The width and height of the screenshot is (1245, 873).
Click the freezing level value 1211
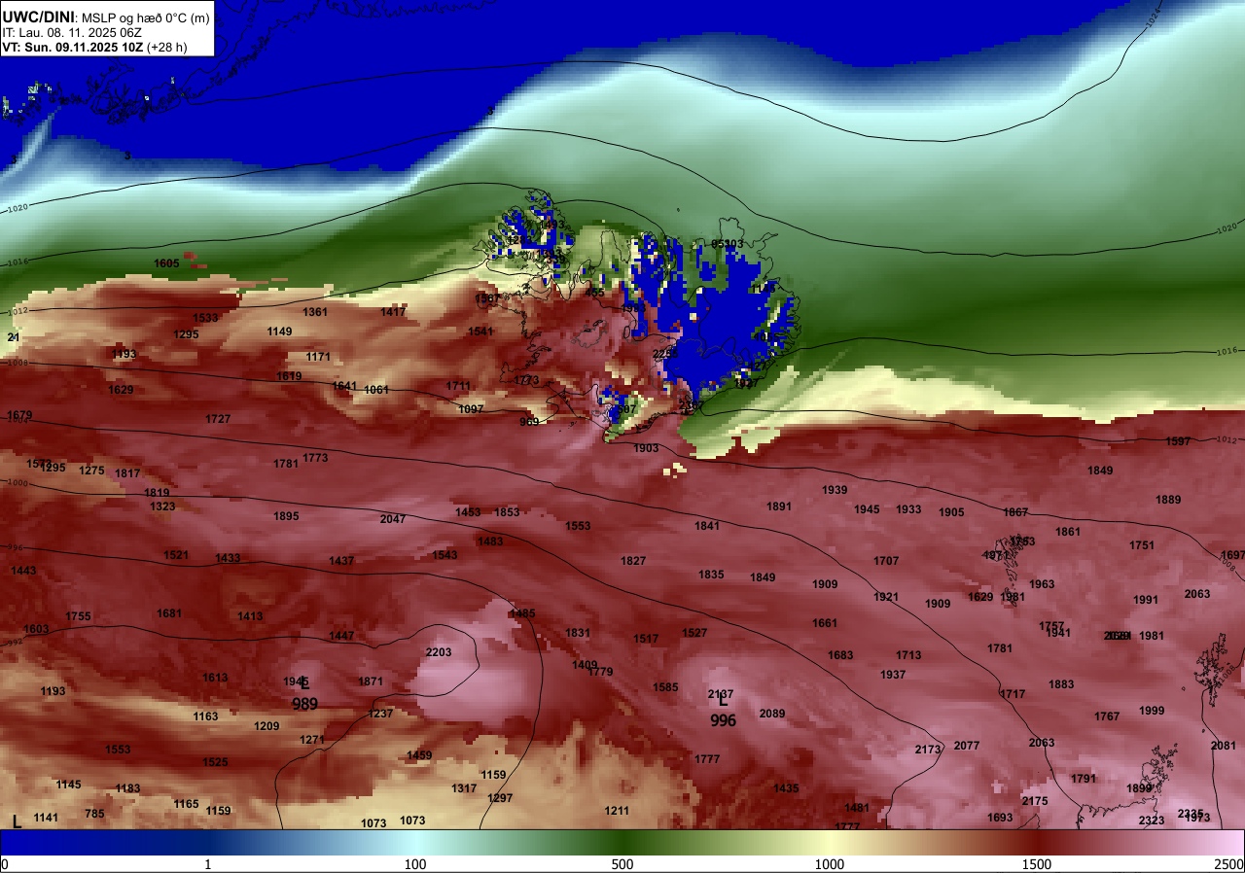(617, 811)
